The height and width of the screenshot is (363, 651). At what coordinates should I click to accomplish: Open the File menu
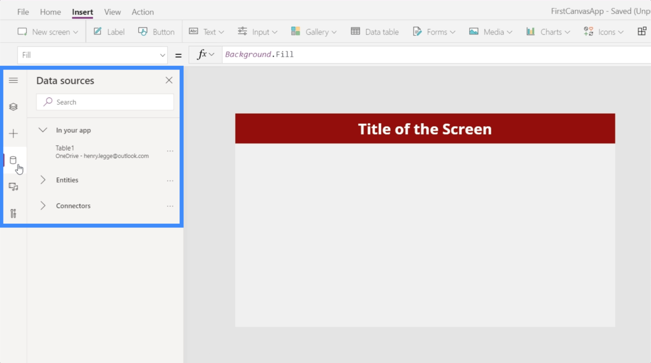[x=23, y=12]
